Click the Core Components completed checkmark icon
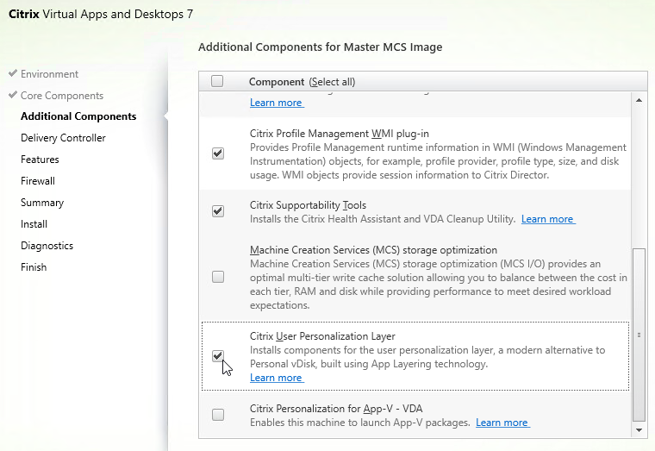 [13, 95]
